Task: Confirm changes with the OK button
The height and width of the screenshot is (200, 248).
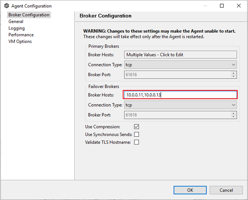Action: pyautogui.click(x=190, y=190)
